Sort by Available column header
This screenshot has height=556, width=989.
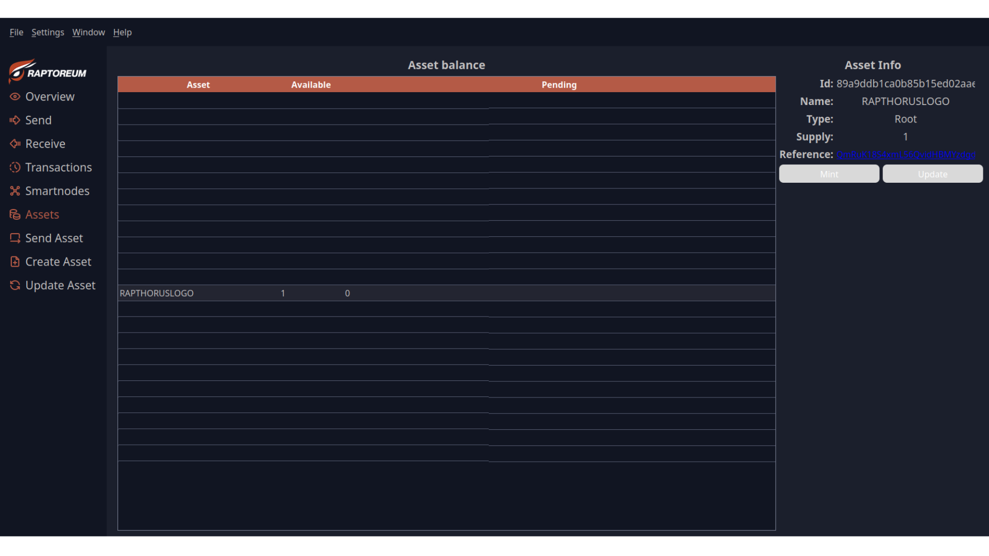coord(311,85)
